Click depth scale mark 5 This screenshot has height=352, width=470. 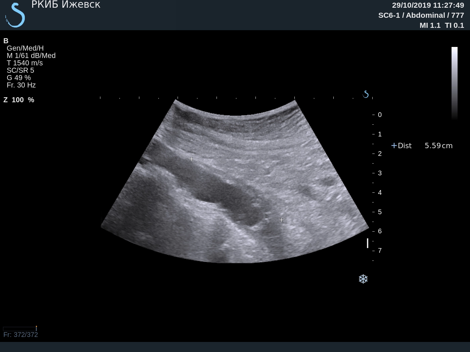(x=380, y=212)
